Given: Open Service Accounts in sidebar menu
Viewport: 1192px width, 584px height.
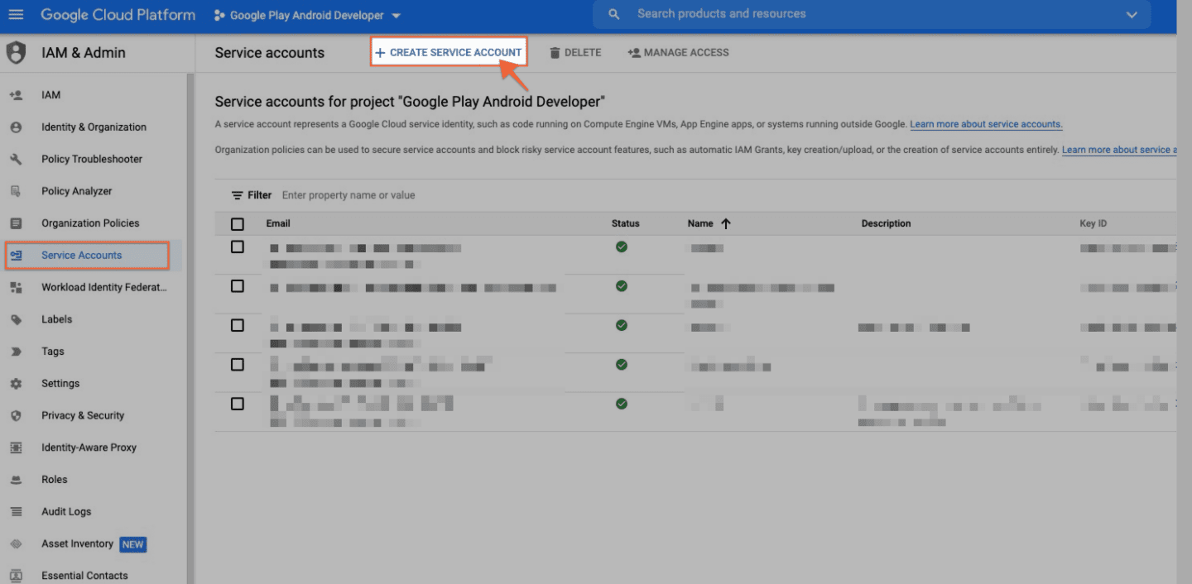Looking at the screenshot, I should [x=82, y=256].
